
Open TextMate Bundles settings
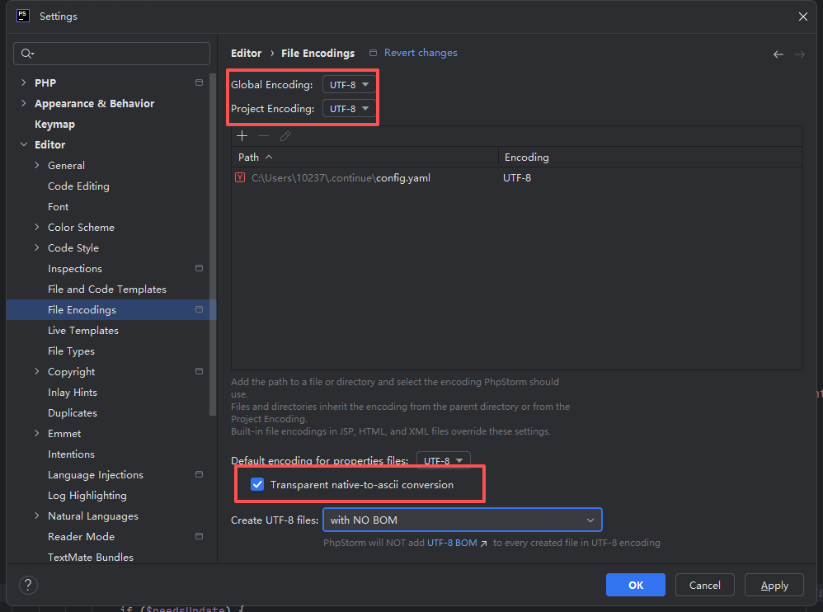(x=90, y=558)
